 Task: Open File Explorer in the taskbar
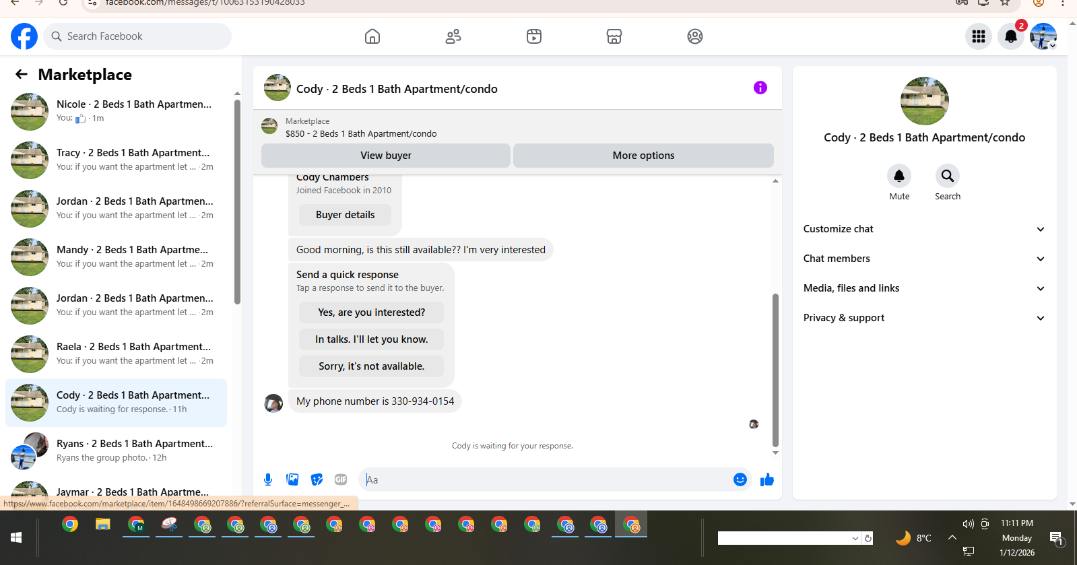coord(102,524)
